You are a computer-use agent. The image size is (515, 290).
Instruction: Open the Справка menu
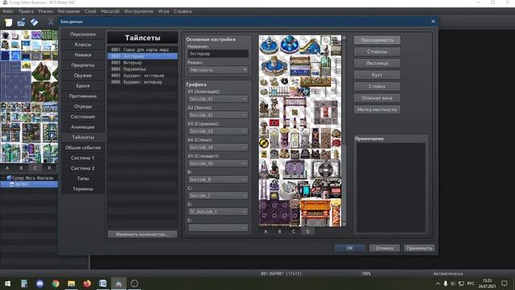coord(183,11)
